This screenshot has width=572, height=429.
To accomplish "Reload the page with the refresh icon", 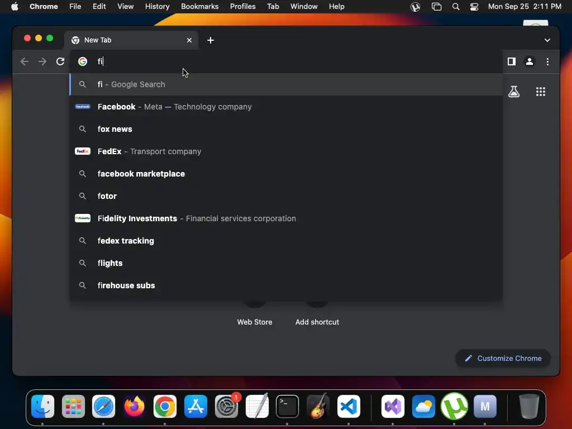I will point(60,61).
